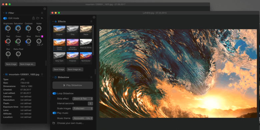This screenshot has height=130, width=260.
Task: Close the Effects sidebar with round X
Action: point(94,17)
